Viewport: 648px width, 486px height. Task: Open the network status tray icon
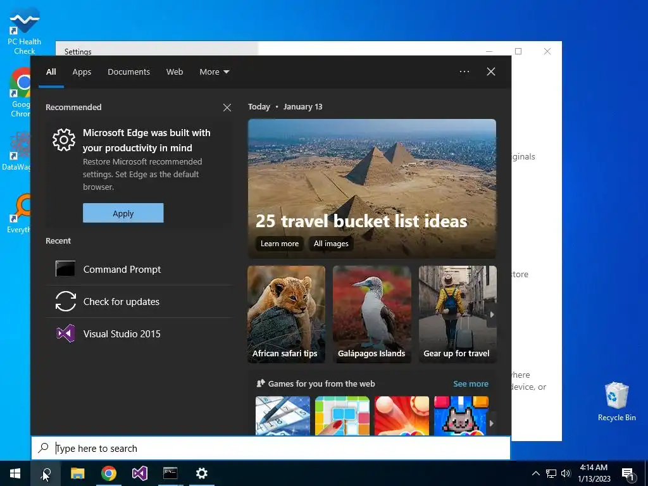(551, 473)
